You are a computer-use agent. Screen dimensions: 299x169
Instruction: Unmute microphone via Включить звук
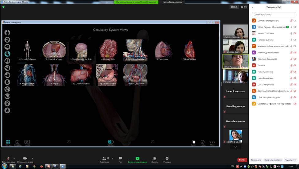point(8,159)
